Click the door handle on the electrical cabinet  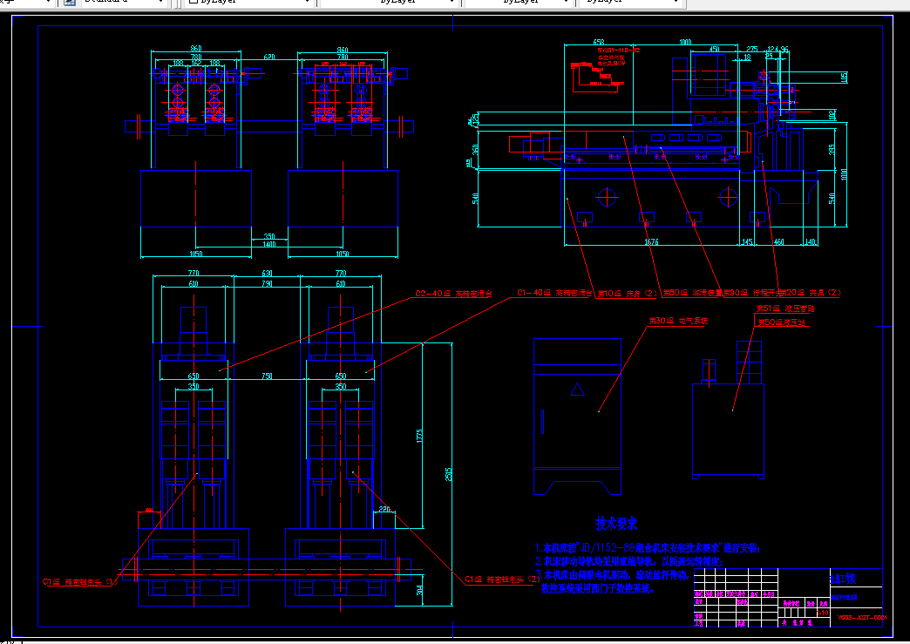click(x=543, y=422)
